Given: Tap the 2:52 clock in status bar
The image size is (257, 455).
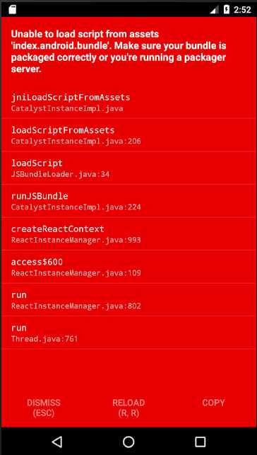Looking at the screenshot, I should [242, 10].
